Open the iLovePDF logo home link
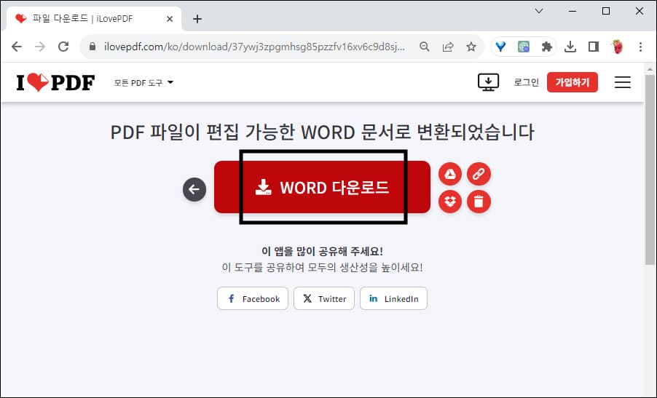The height and width of the screenshot is (398, 657). pos(56,82)
